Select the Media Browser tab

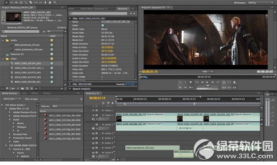click(10, 93)
